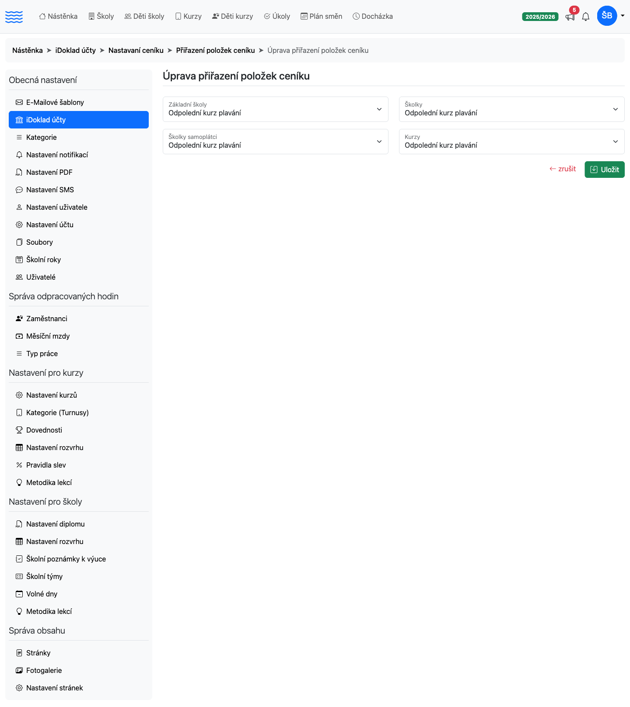Click the trophy icon beside Dovednosti
The image size is (630, 707).
coord(19,430)
